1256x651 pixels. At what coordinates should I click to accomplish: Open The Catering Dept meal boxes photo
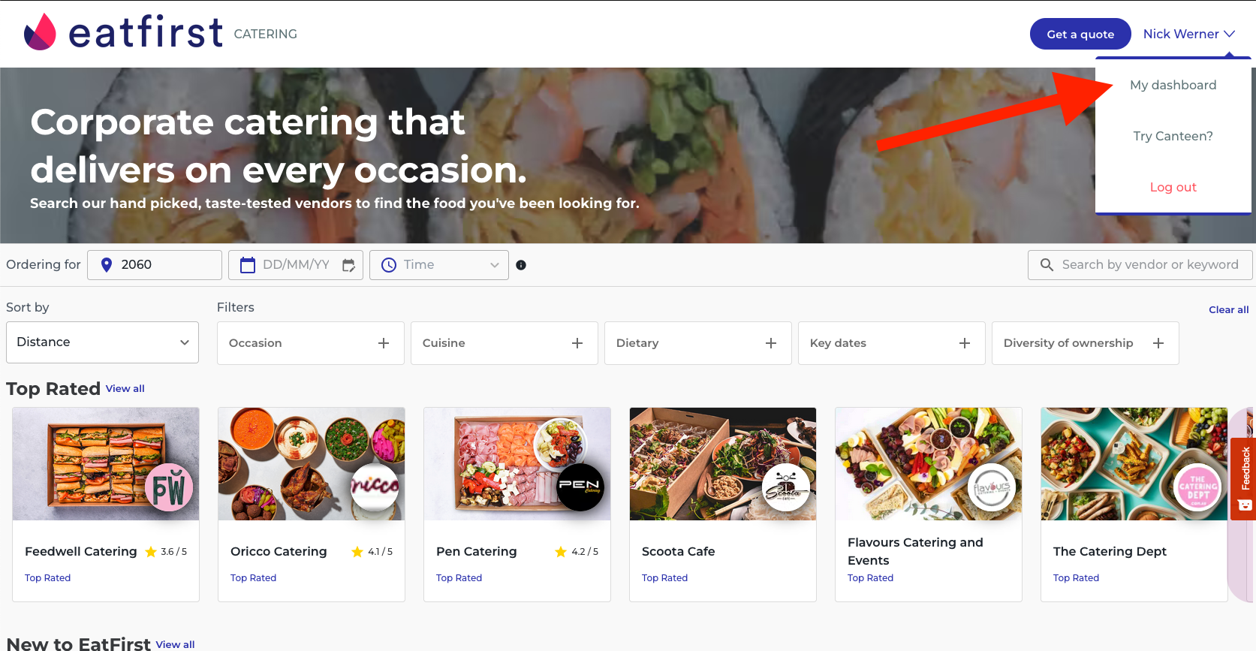click(1134, 464)
